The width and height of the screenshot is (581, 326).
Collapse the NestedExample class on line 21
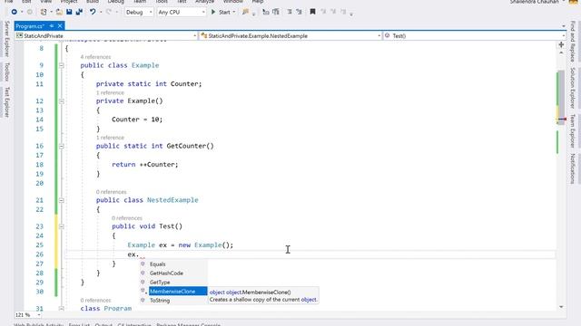(62, 200)
